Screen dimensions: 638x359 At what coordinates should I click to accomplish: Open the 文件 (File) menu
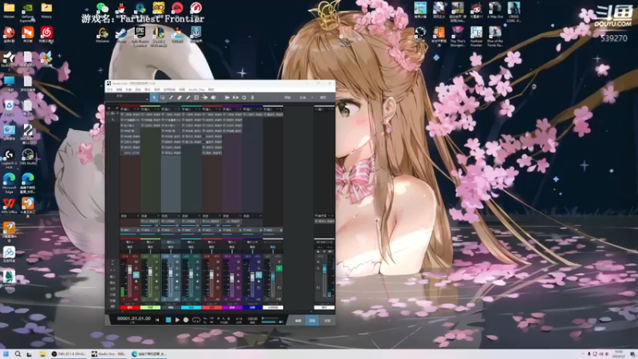[109, 89]
